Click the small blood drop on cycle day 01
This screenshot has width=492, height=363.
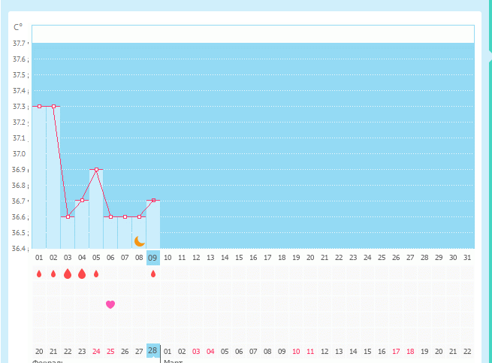click(x=39, y=274)
